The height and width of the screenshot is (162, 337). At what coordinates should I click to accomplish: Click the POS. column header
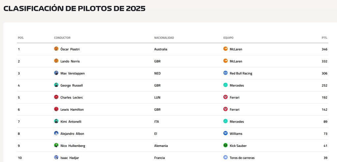(x=21, y=38)
